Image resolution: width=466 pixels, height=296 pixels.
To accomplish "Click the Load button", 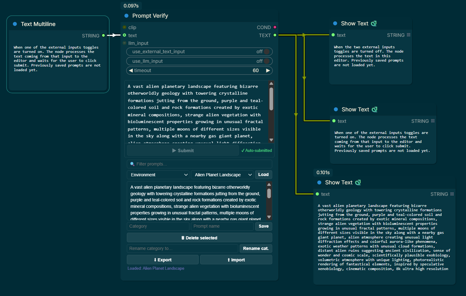I will click(x=263, y=175).
